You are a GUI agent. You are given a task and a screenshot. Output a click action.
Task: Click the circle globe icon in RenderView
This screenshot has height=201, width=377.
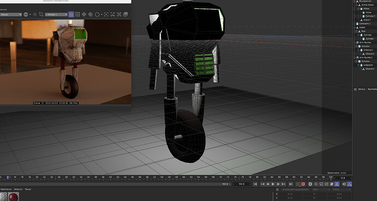click(x=97, y=14)
